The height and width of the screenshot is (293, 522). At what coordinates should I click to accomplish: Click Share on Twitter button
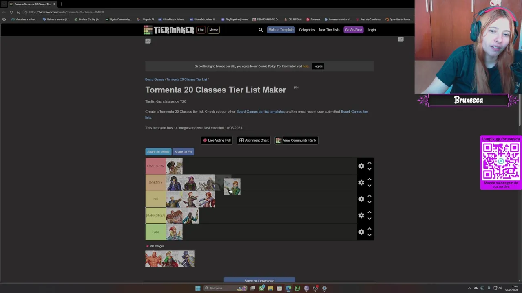158,152
